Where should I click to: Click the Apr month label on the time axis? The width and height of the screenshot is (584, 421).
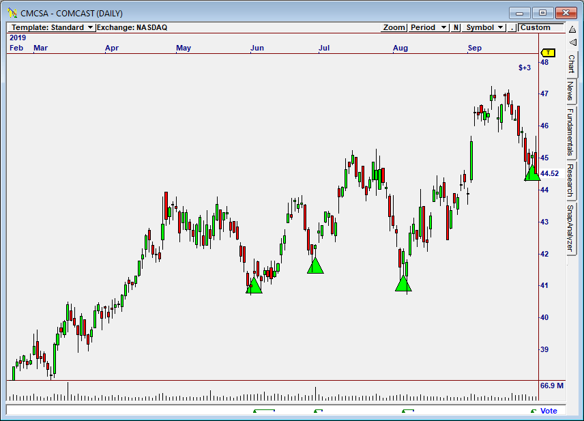(x=112, y=48)
